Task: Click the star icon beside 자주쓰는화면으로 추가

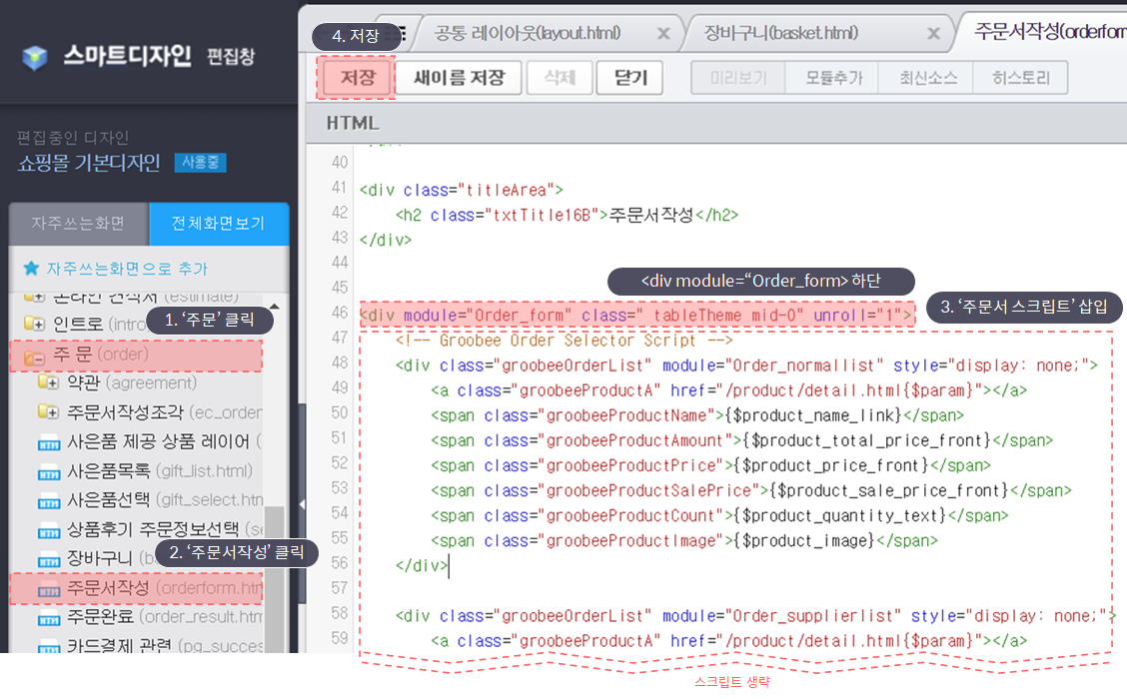Action: click(31, 268)
